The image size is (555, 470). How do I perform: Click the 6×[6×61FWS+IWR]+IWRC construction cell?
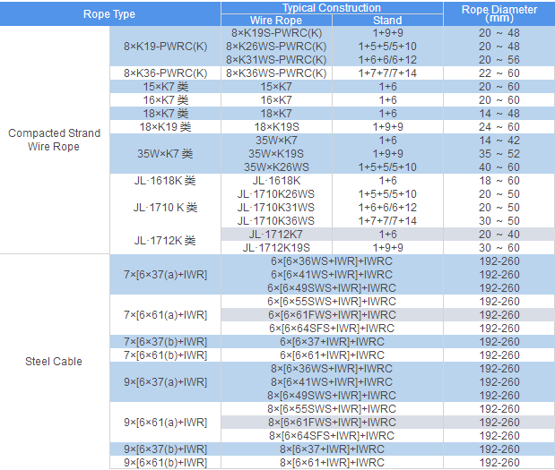(x=332, y=315)
